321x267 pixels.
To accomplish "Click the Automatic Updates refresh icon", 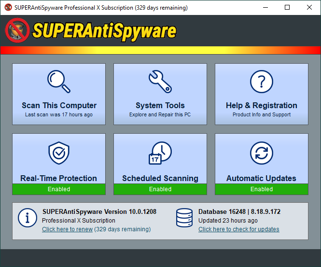I will pos(261,154).
